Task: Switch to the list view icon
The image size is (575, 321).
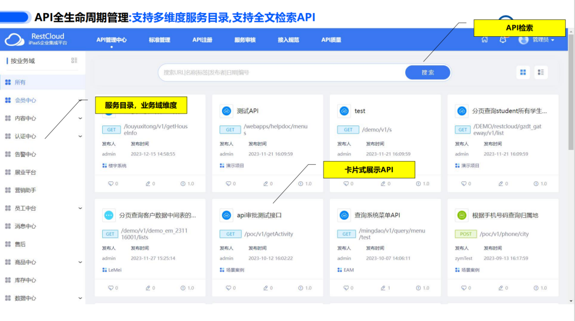Action: (541, 72)
